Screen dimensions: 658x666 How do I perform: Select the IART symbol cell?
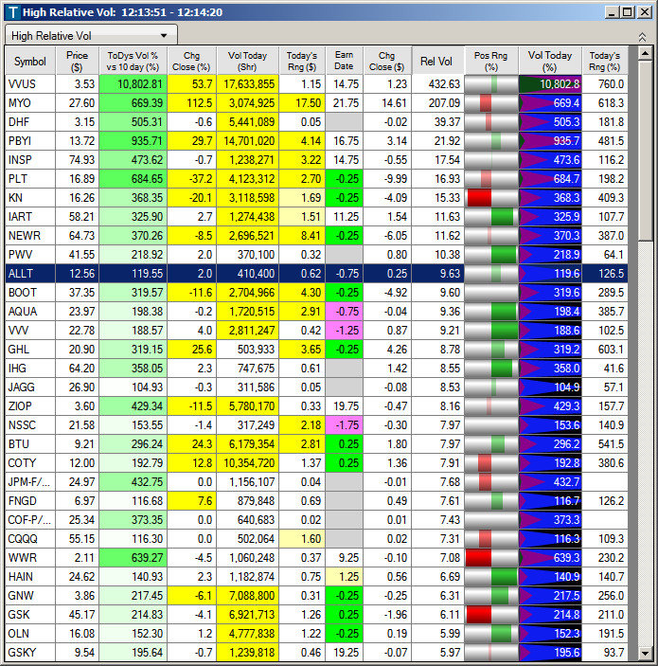(29, 217)
